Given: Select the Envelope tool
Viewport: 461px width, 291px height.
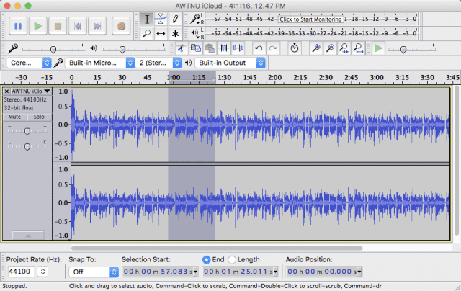Looking at the screenshot, I should pos(161,19).
